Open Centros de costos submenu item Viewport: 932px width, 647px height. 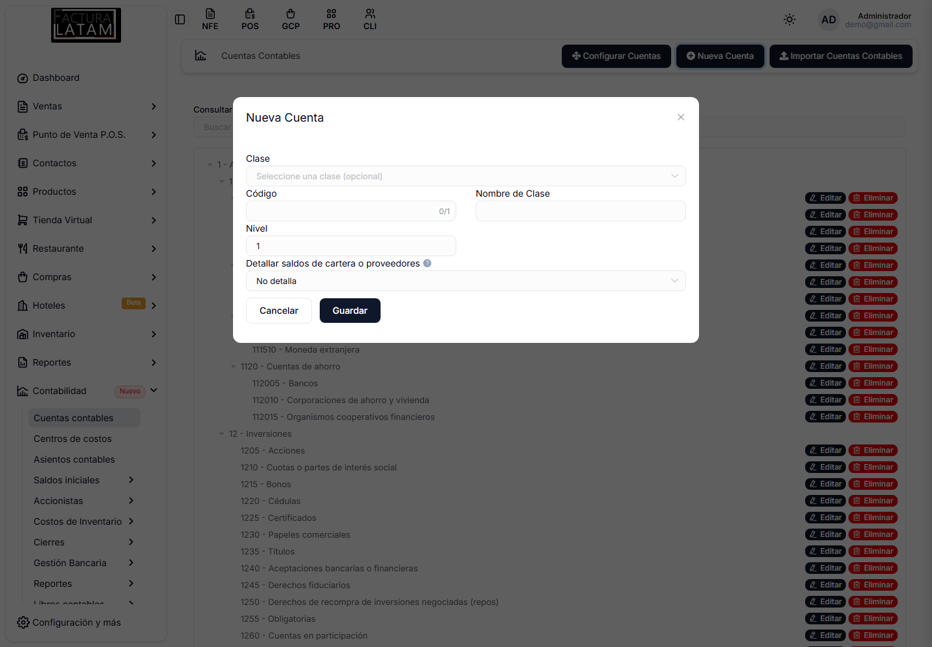[x=84, y=439]
